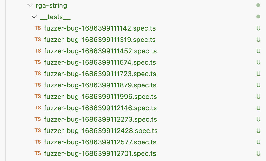This screenshot has height=161, width=266.
Task: Open fuzzer-bug-1686399112428.spec.ts file
Action: 101,131
